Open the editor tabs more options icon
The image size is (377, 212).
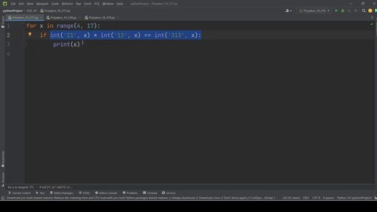click(x=372, y=18)
